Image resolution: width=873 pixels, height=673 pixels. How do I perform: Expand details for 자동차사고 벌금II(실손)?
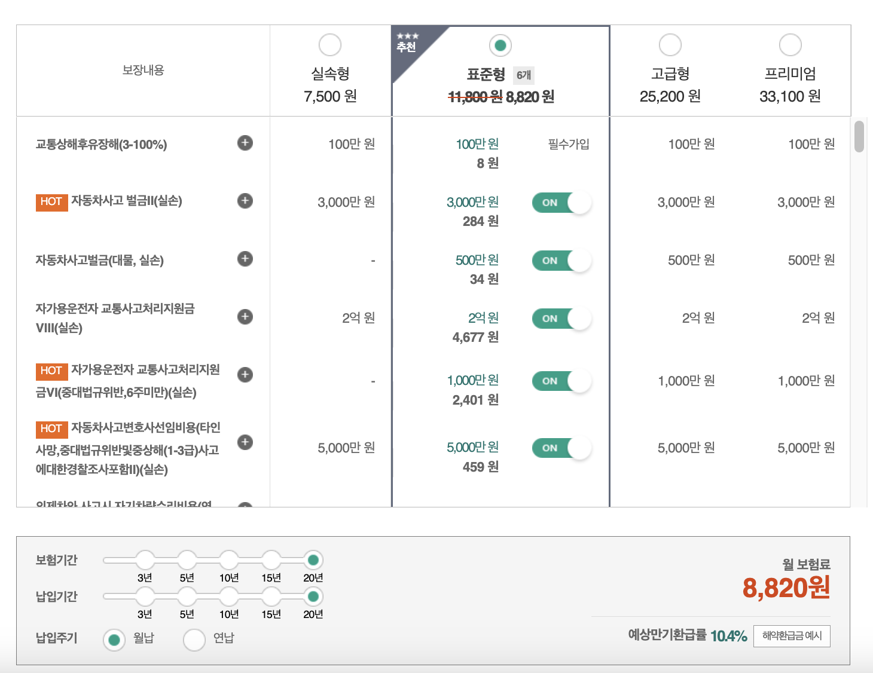[245, 201]
